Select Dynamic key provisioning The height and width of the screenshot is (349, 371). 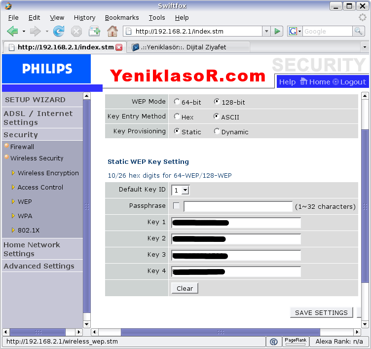217,131
